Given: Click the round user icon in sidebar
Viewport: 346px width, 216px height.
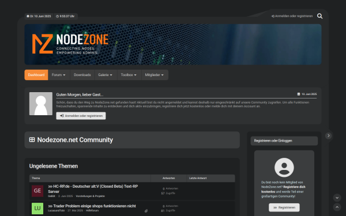Looking at the screenshot, I should coord(284,167).
